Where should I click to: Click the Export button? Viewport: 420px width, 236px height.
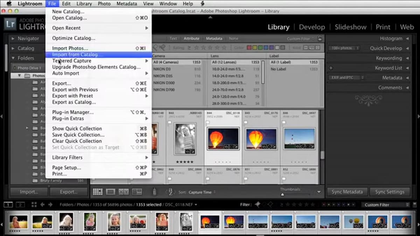tap(69, 192)
